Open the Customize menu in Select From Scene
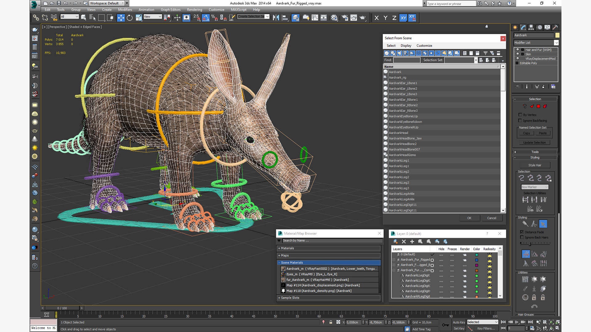Viewport: 591px width, 332px height. tap(424, 45)
